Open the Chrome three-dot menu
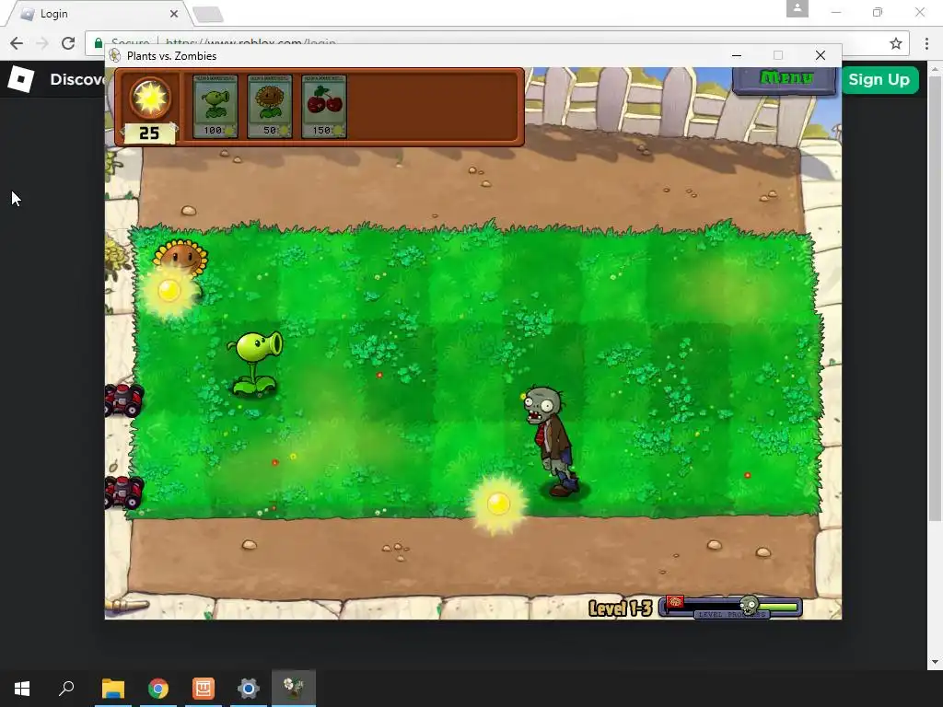943x707 pixels. (926, 43)
